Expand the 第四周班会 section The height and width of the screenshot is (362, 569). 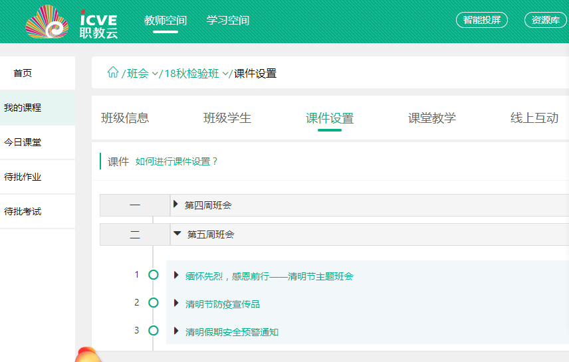pyautogui.click(x=175, y=205)
